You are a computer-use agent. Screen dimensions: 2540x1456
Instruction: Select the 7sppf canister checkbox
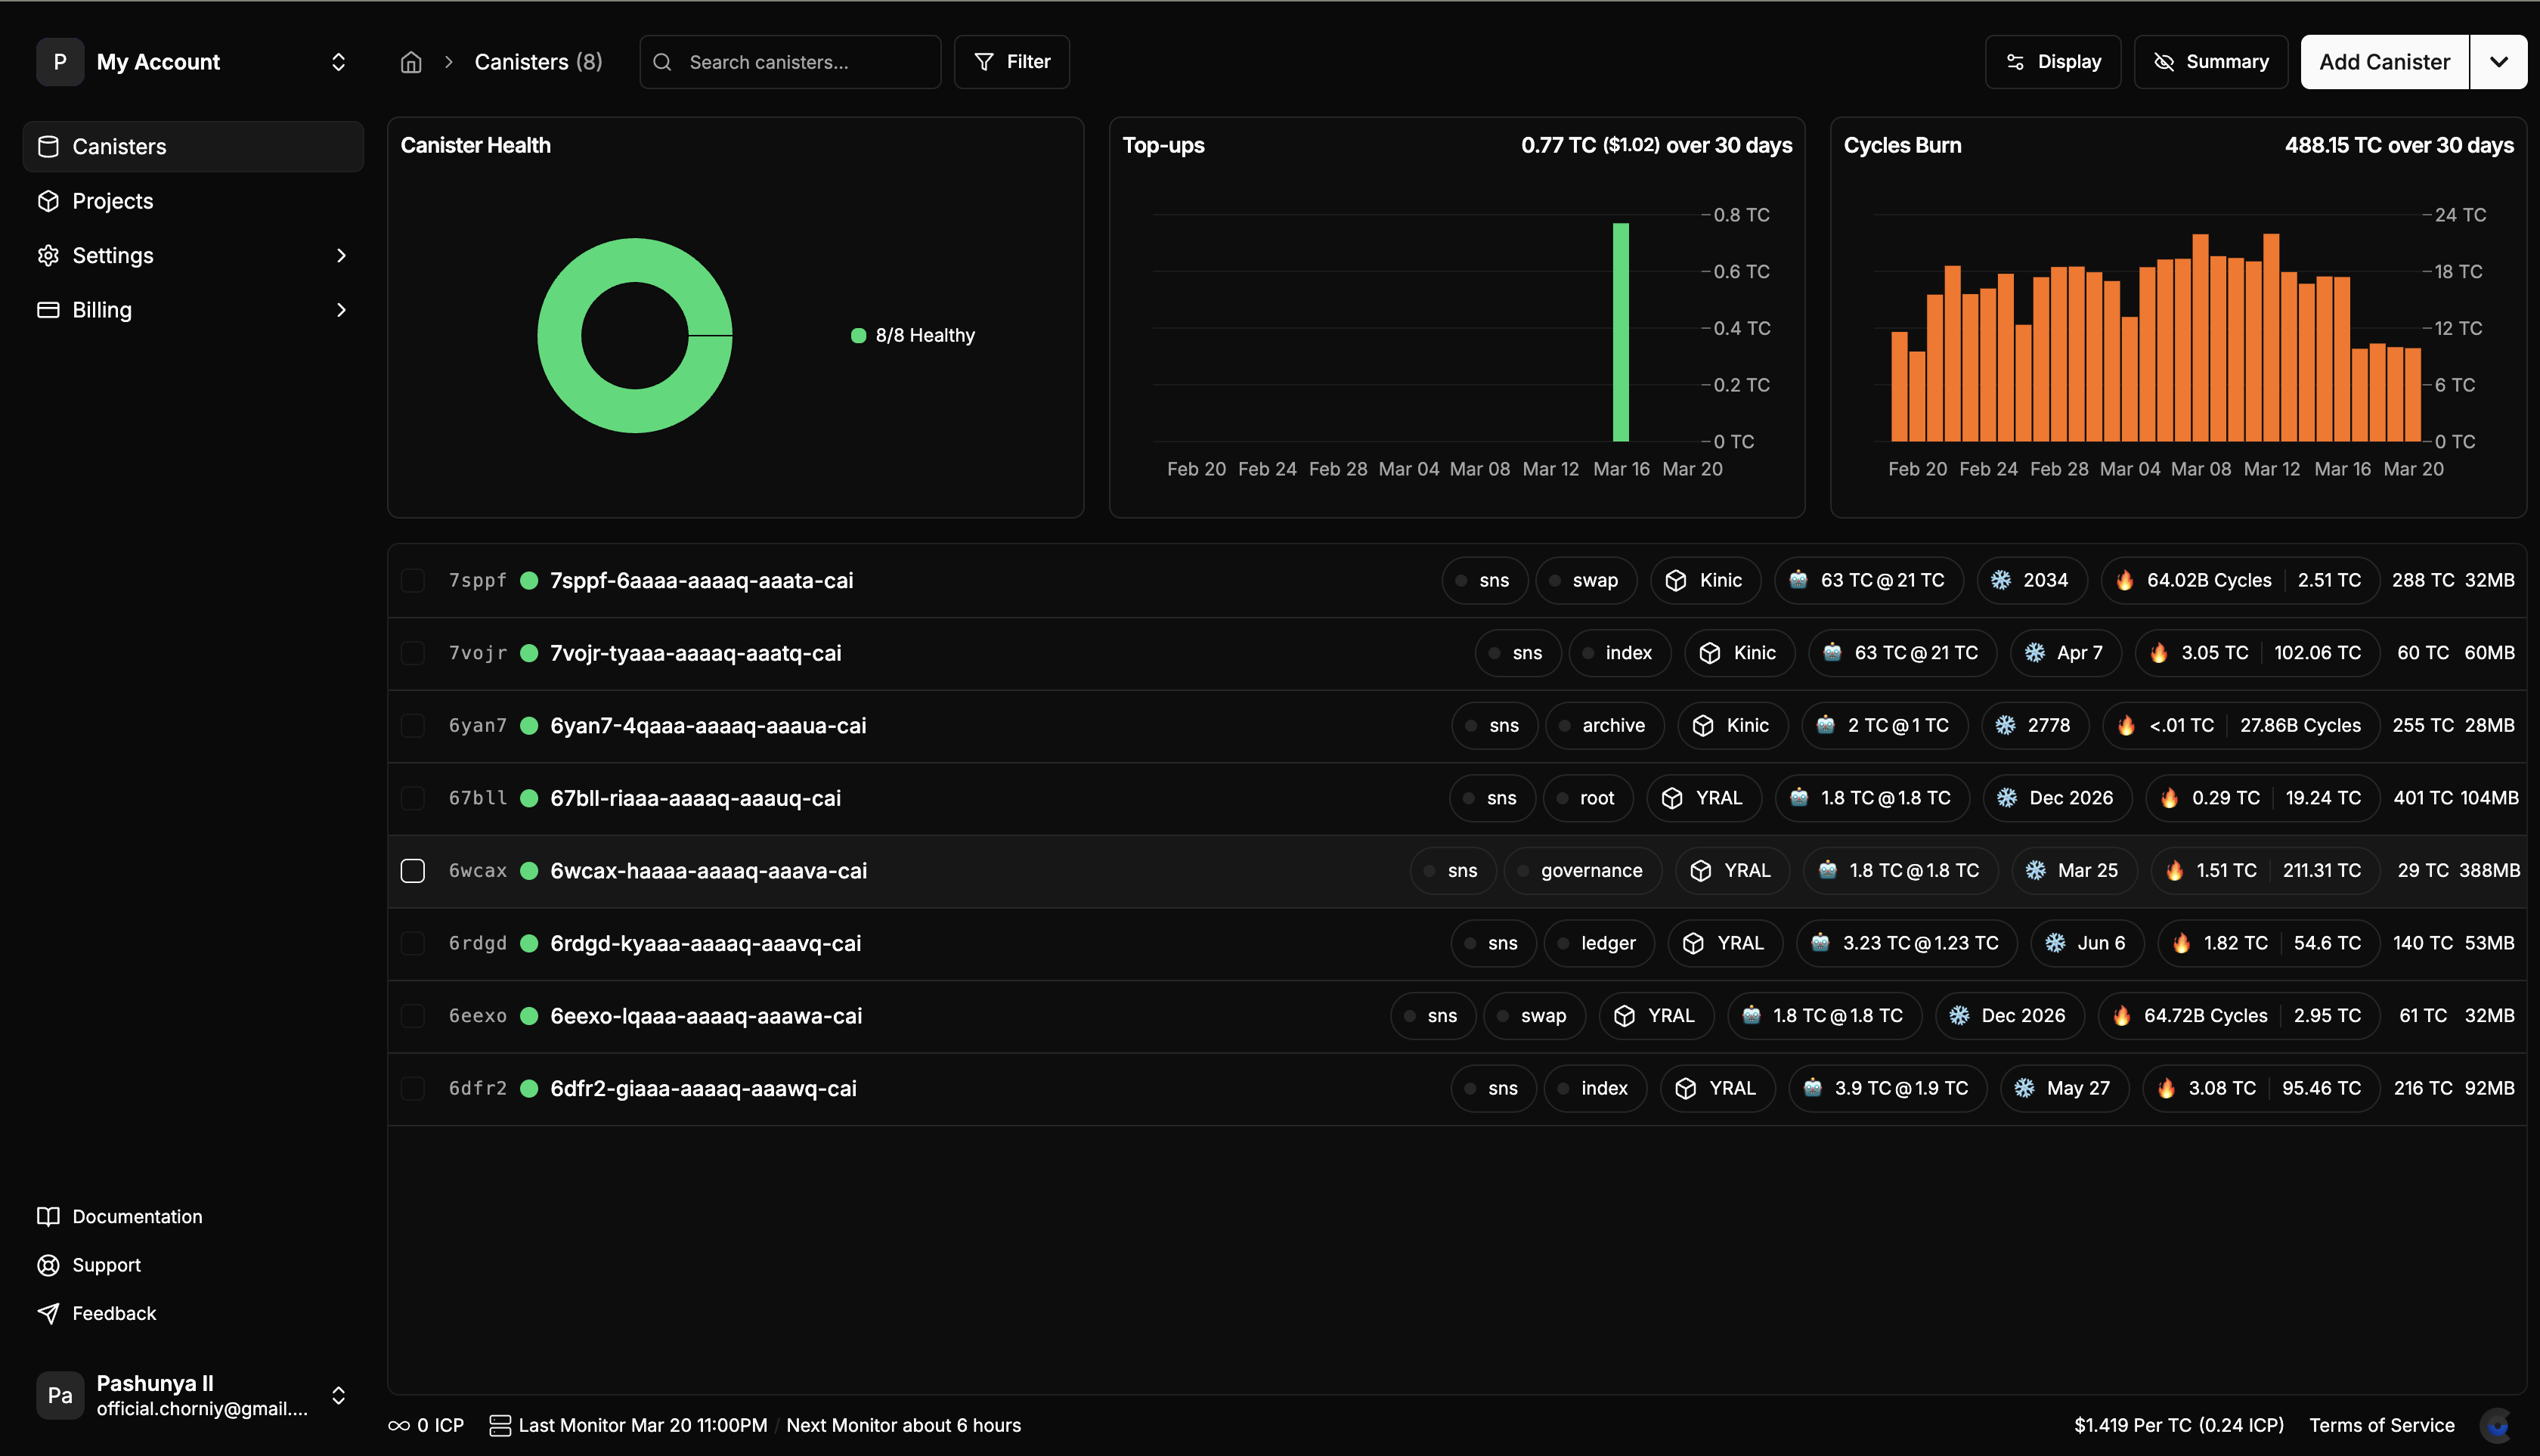(412, 580)
